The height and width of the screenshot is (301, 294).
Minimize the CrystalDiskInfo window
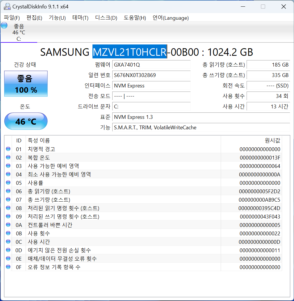pos(243,6)
